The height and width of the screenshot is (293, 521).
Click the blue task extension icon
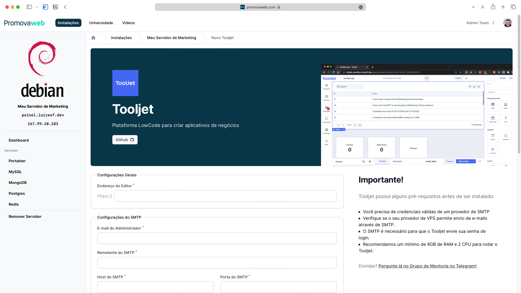click(45, 7)
